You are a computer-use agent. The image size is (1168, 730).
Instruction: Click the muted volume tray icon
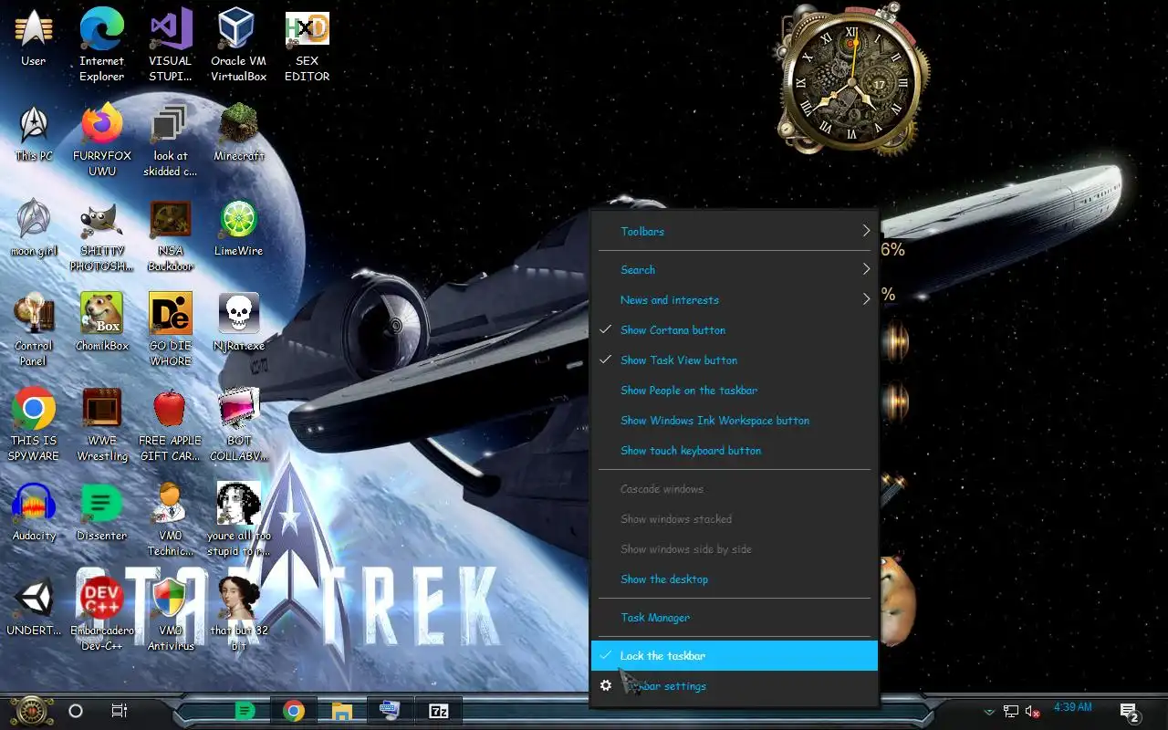1033,712
